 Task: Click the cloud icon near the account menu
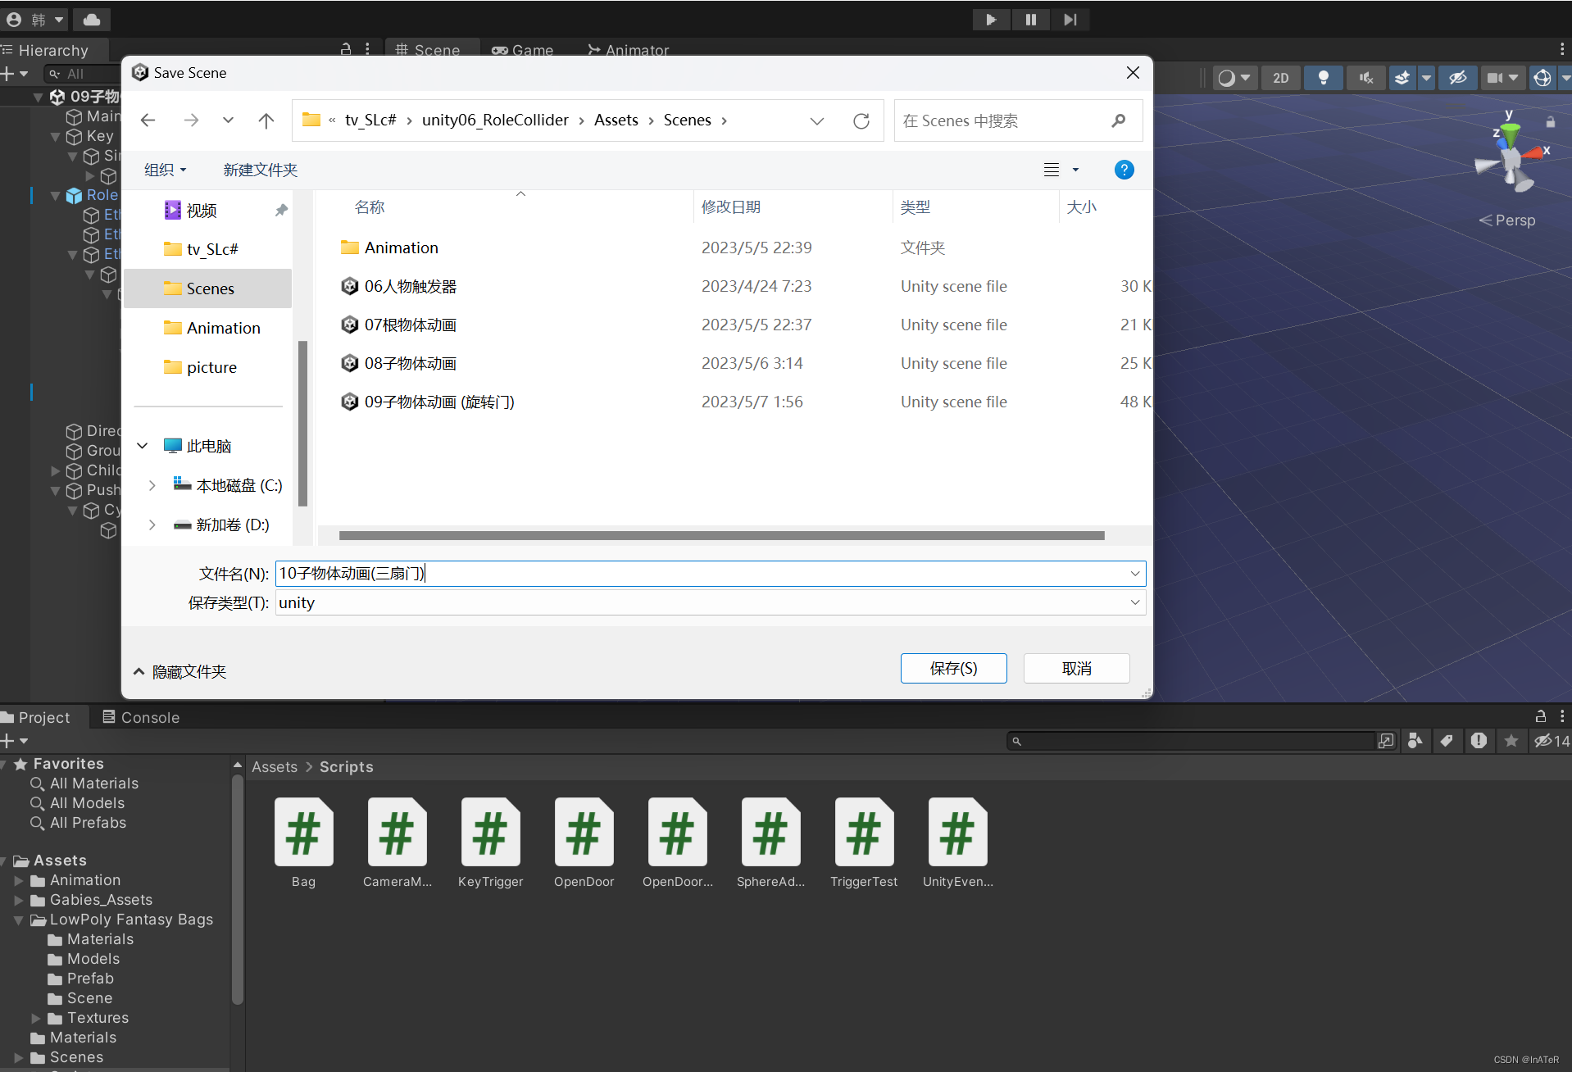[91, 19]
